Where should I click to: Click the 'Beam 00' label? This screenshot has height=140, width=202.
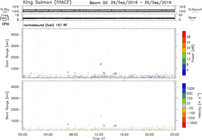tap(98, 3)
